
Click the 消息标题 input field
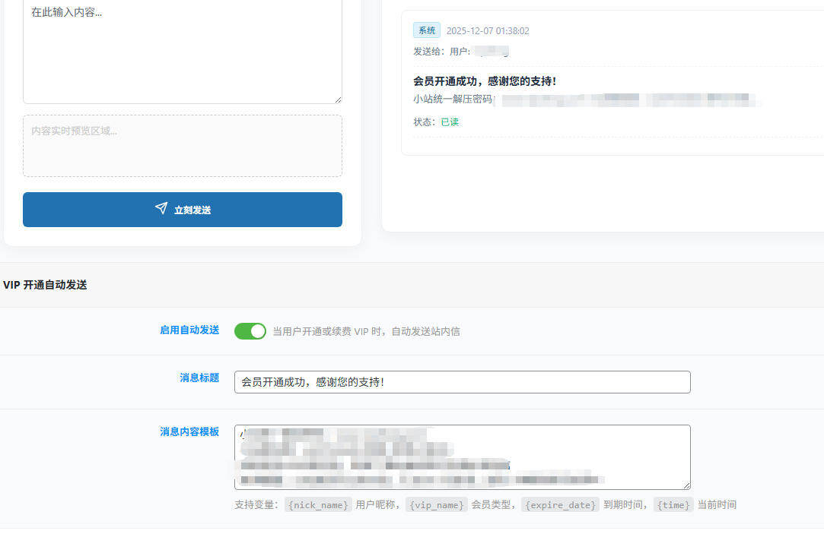[462, 382]
